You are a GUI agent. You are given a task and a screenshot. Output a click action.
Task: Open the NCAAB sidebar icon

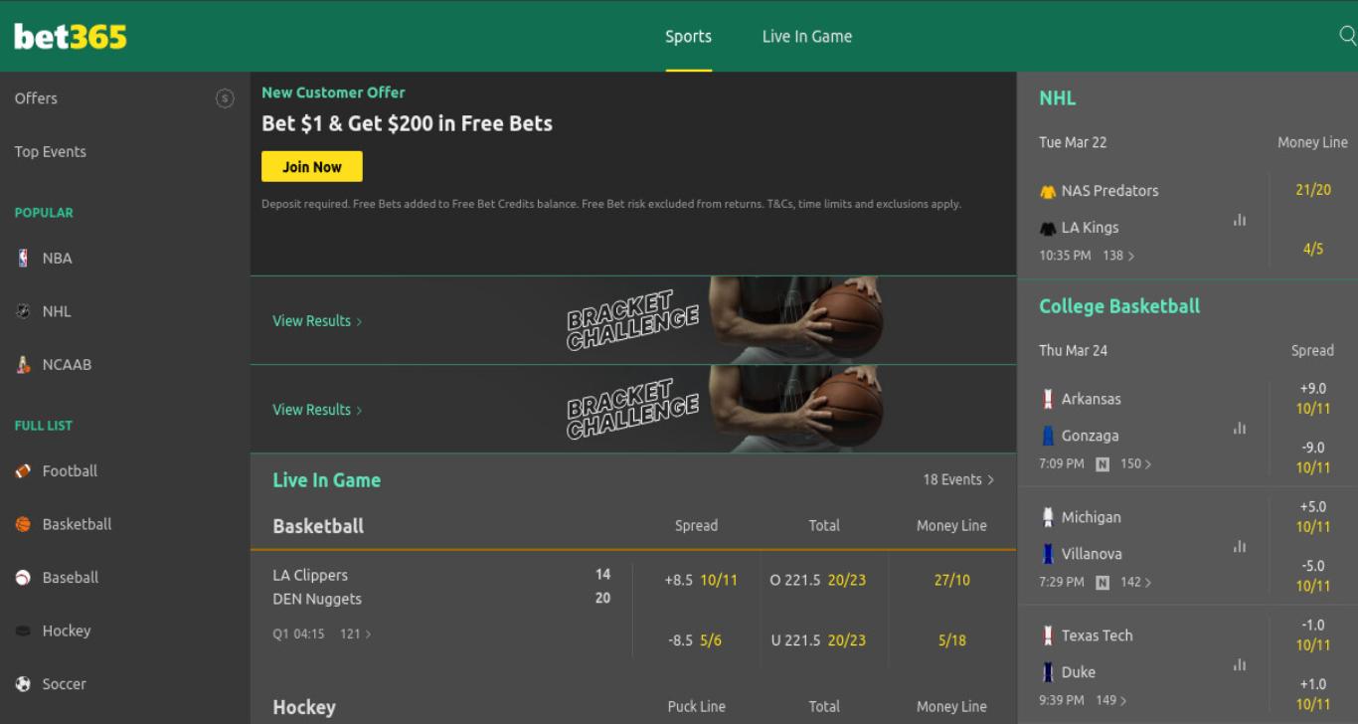click(x=23, y=364)
